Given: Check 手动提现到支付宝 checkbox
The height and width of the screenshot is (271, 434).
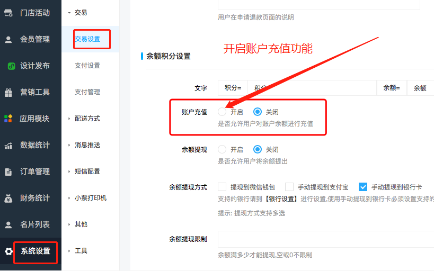Looking at the screenshot, I should 289,187.
